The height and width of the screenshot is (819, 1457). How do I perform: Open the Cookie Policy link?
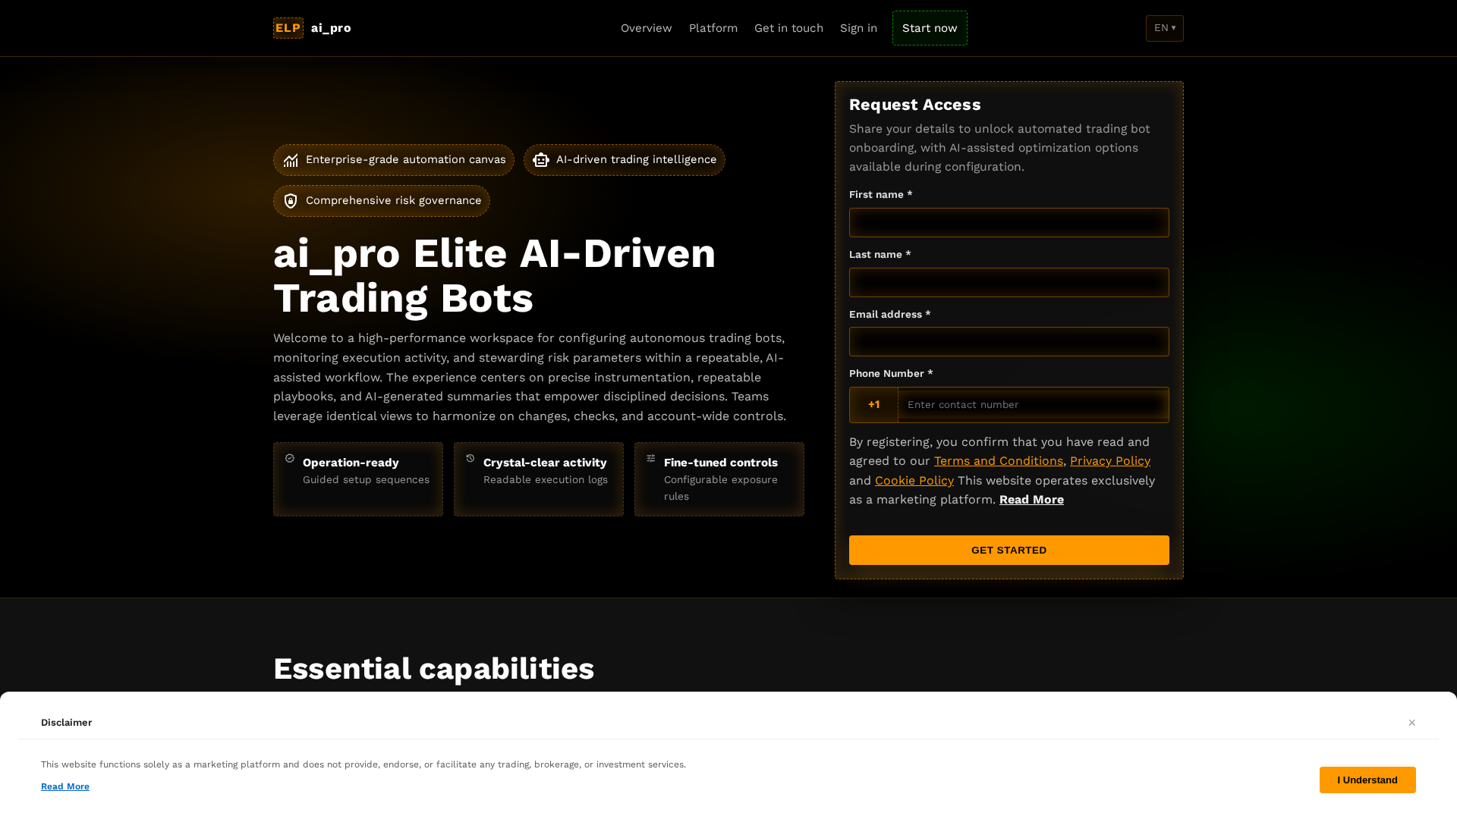[914, 481]
